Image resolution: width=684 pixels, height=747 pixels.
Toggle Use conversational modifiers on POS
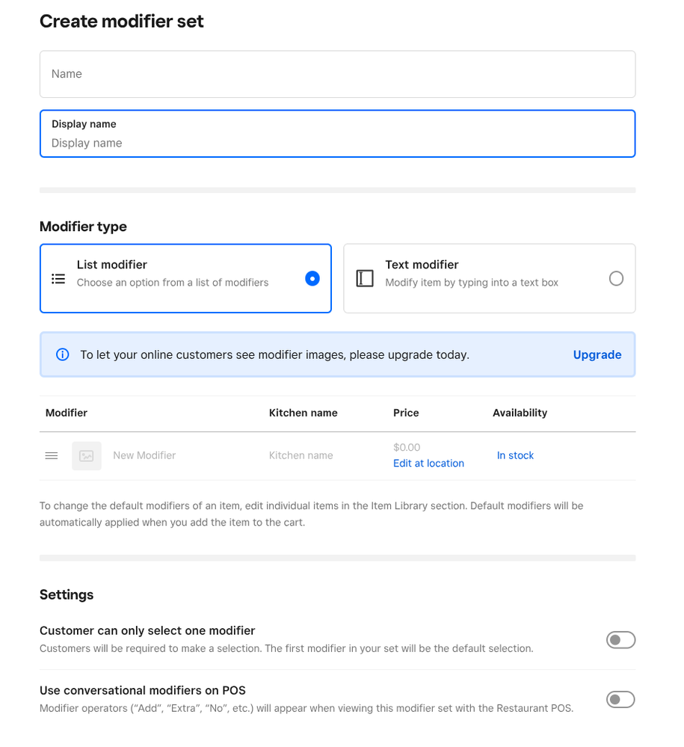tap(620, 700)
